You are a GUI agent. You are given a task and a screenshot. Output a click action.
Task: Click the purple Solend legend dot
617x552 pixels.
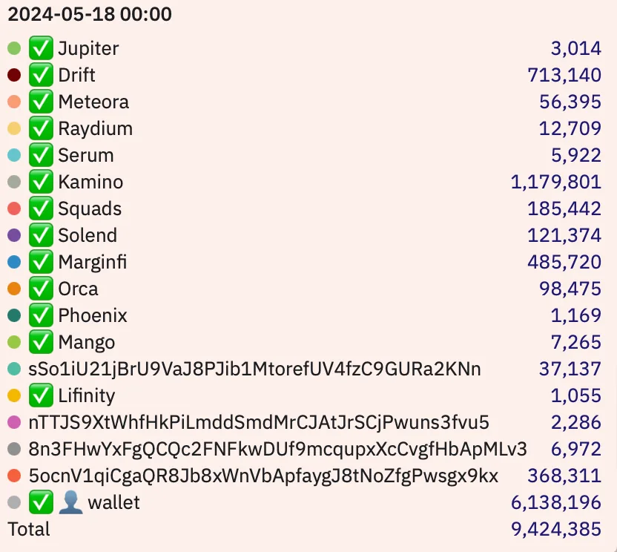coord(14,235)
